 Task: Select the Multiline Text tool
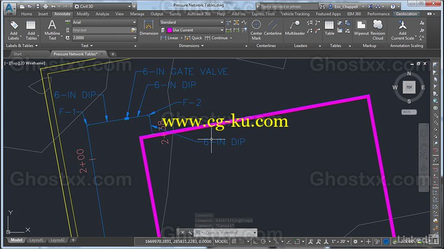coord(52,30)
